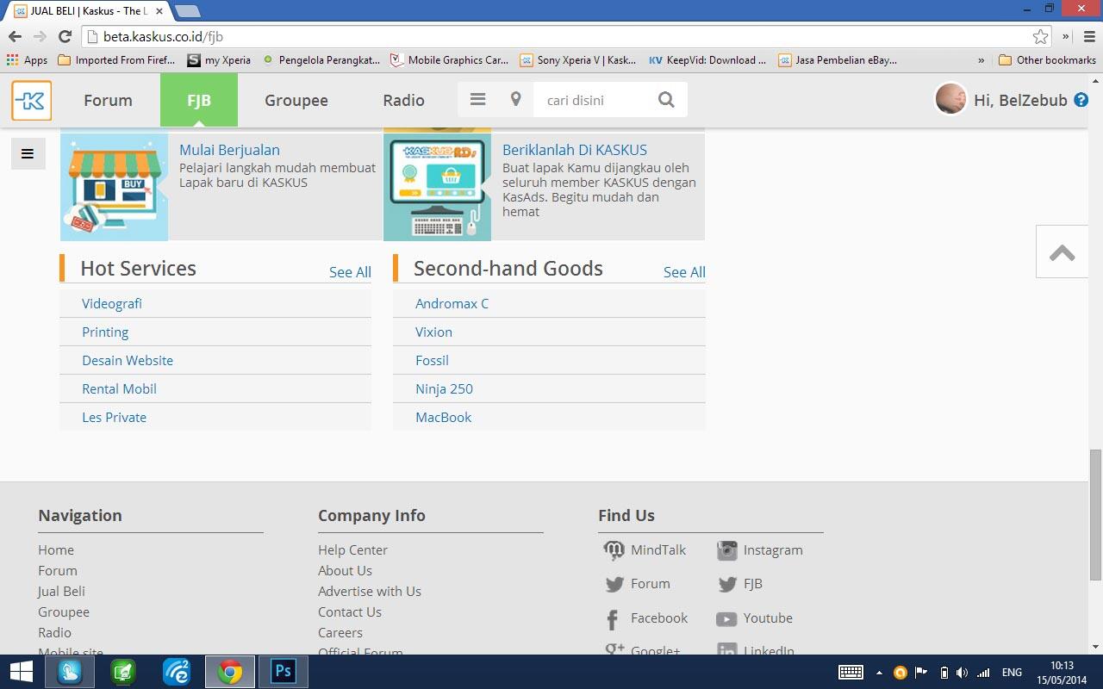Open the Vixion listing
The width and height of the screenshot is (1103, 689).
coord(433,332)
